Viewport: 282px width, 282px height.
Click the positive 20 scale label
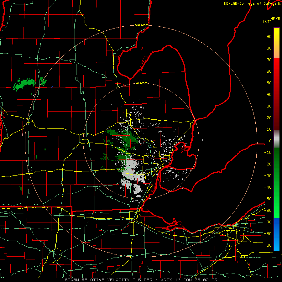tap(269, 118)
